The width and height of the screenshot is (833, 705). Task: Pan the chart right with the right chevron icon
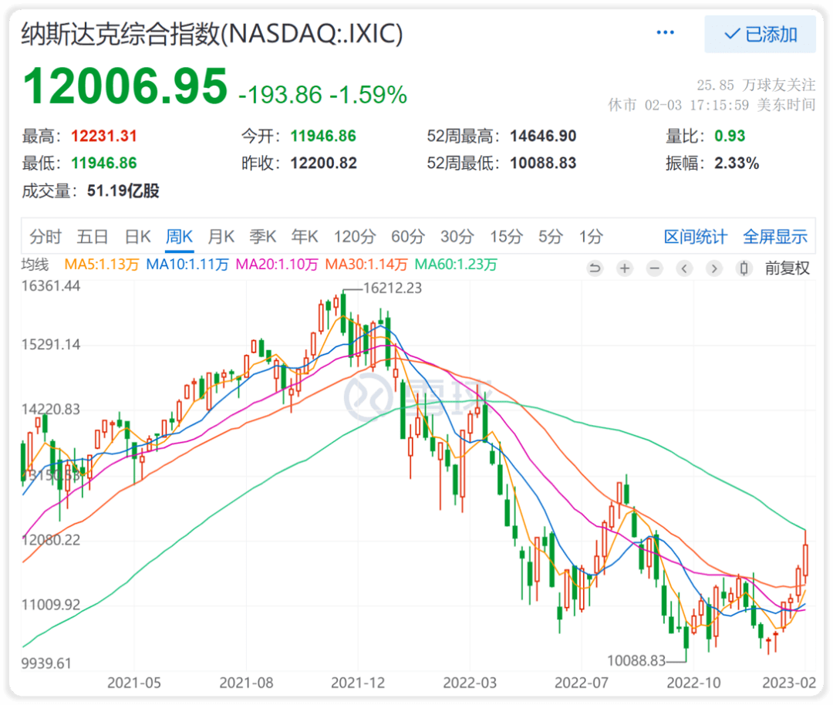[x=714, y=268]
